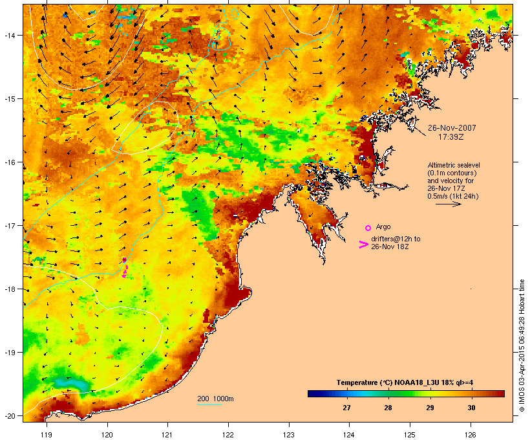This screenshot has height=440, width=530.
Task: Click the -18 latitude axis label
Action: tap(9, 289)
